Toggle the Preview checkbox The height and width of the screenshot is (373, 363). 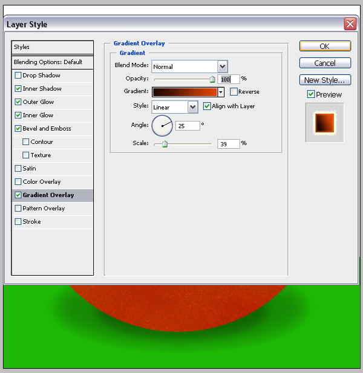tap(311, 94)
